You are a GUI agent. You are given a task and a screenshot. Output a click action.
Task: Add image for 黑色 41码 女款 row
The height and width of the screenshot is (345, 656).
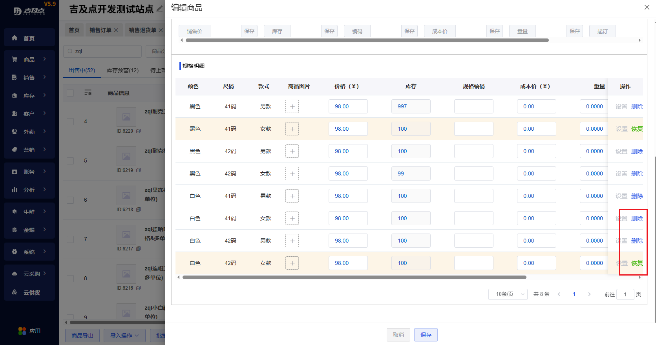tap(292, 129)
